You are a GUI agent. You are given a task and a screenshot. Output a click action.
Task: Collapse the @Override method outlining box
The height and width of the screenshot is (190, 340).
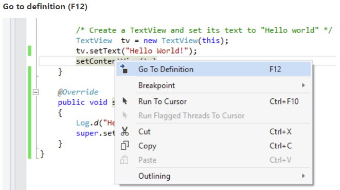click(x=35, y=92)
